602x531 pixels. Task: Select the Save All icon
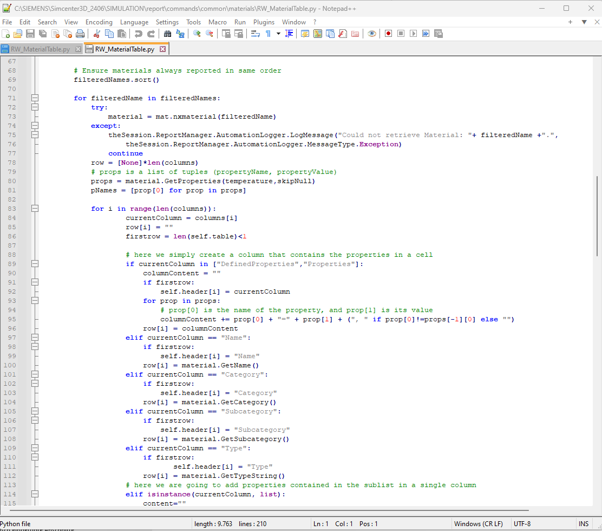(43, 34)
